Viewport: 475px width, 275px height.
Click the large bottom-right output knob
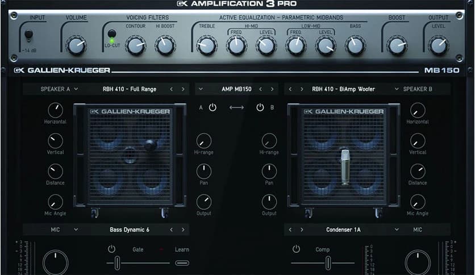coord(418,262)
